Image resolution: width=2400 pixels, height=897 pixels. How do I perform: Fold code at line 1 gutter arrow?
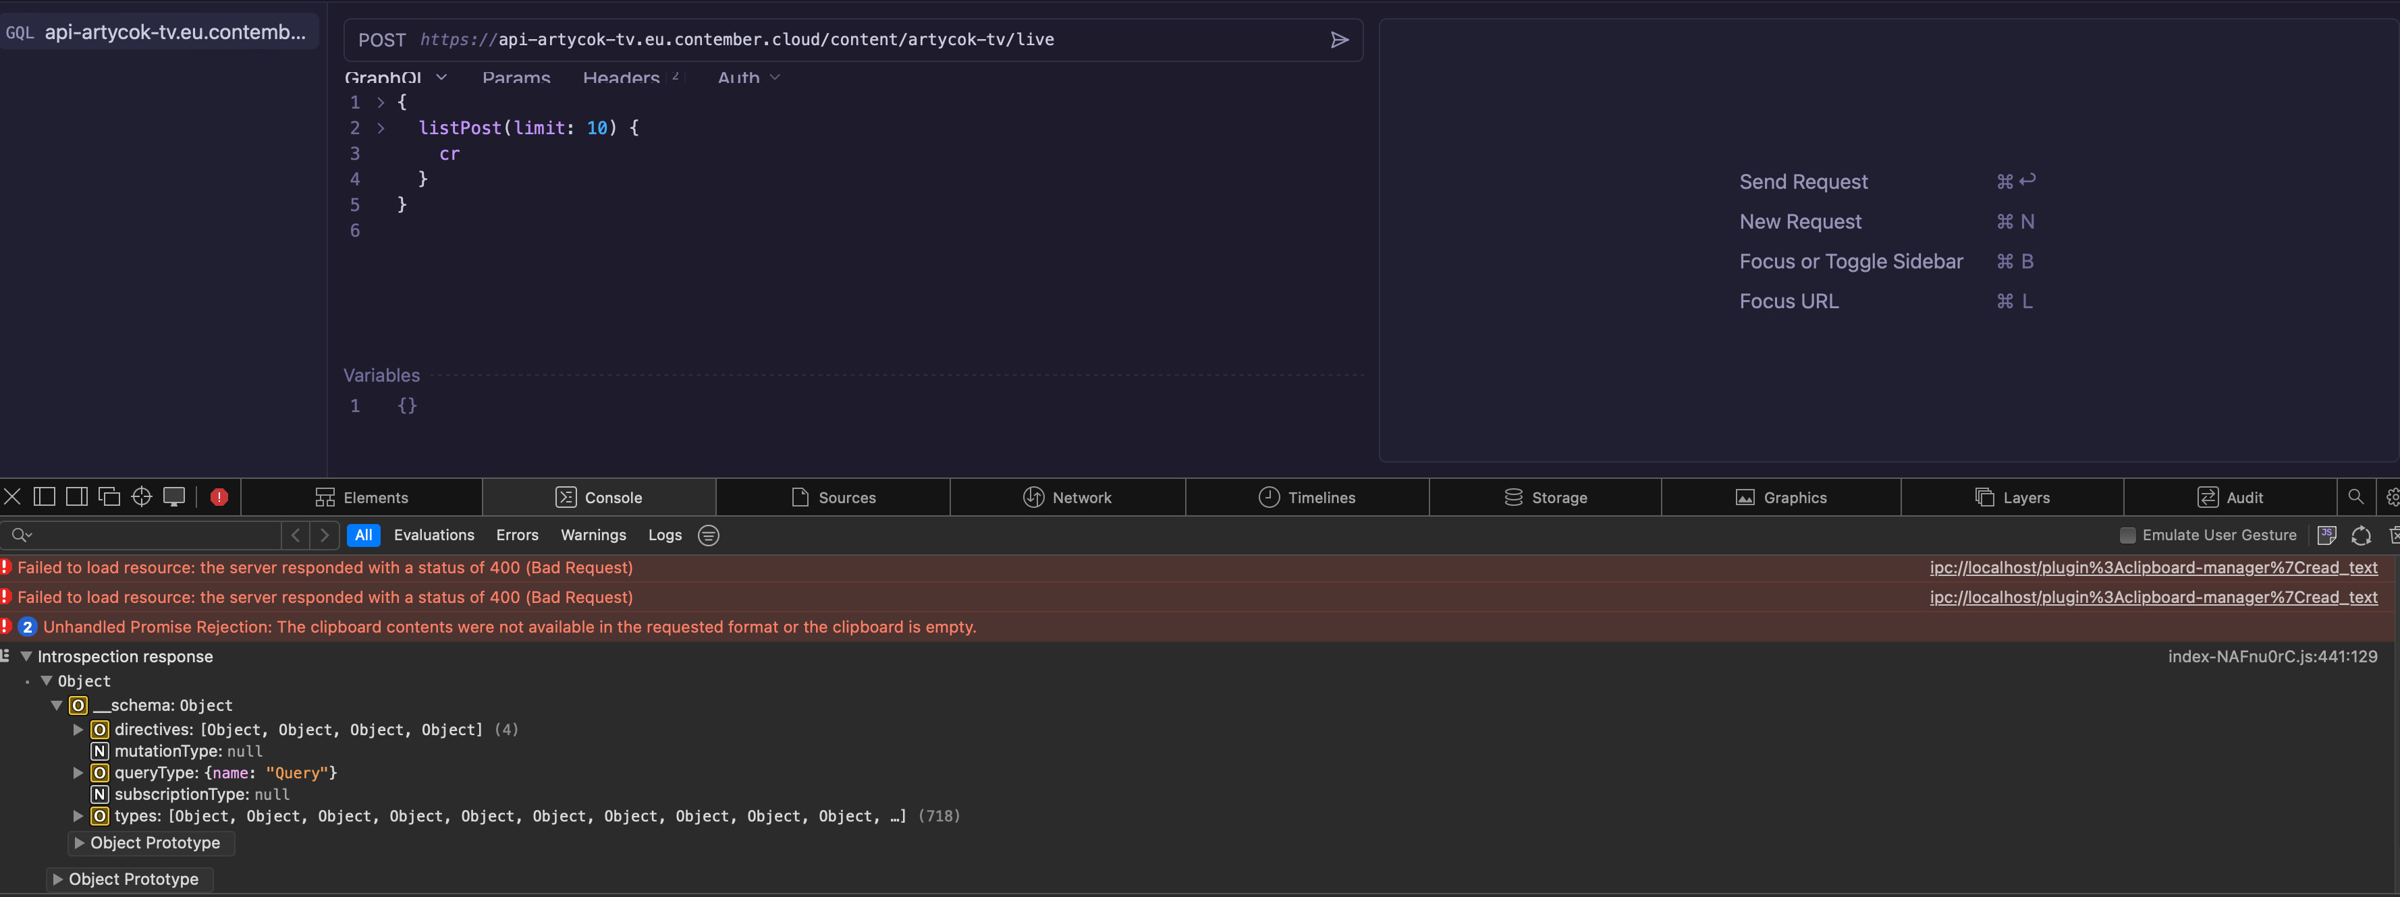pyautogui.click(x=380, y=103)
